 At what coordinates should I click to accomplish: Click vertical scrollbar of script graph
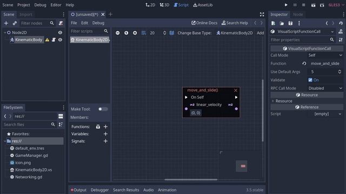click(x=263, y=110)
